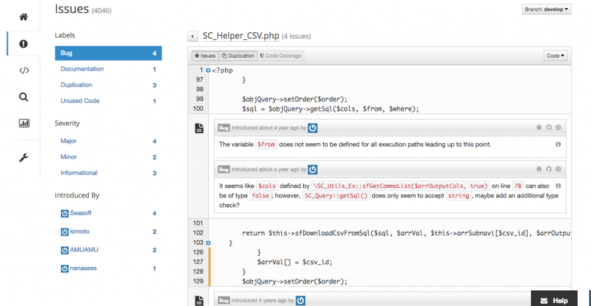Image resolution: width=591 pixels, height=306 pixels.
Task: Show info for the $from issue
Action: pyautogui.click(x=559, y=144)
